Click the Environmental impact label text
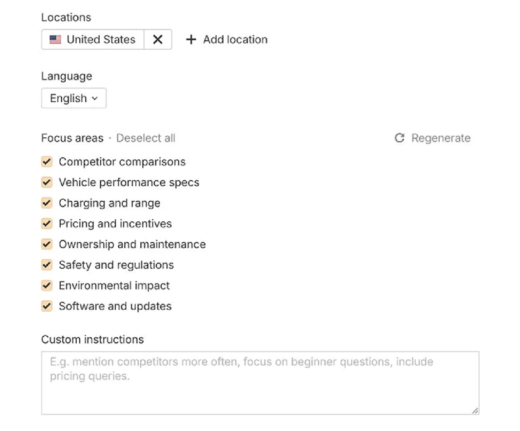 (114, 285)
